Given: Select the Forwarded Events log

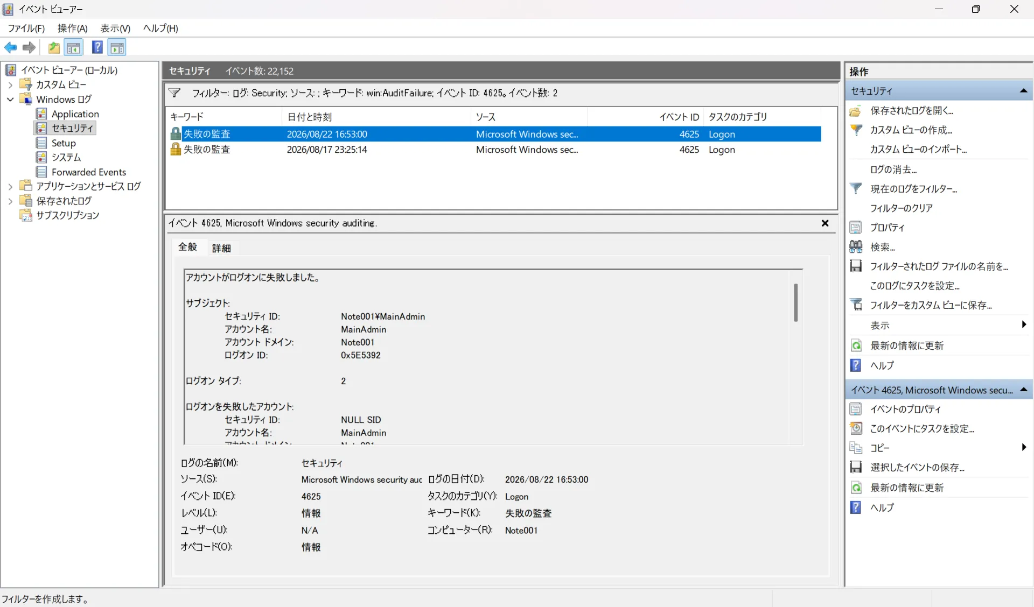Looking at the screenshot, I should pos(88,172).
